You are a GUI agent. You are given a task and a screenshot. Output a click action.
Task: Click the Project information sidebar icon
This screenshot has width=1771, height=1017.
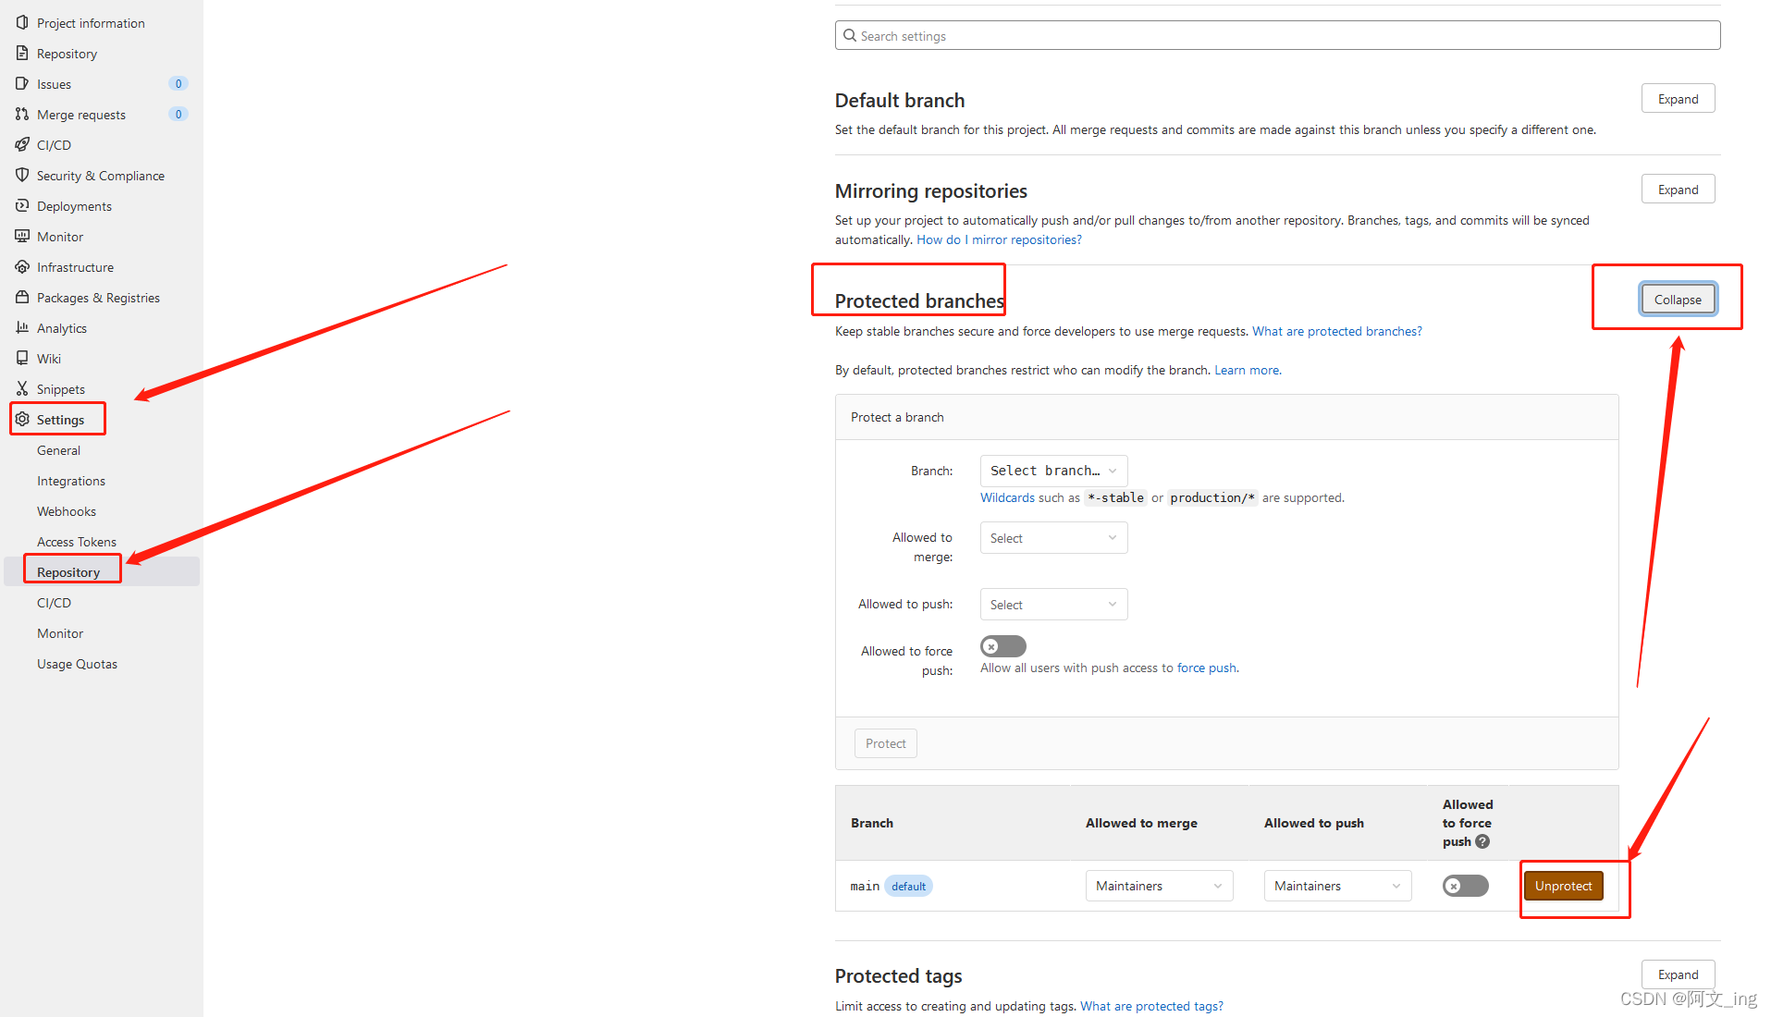point(22,22)
